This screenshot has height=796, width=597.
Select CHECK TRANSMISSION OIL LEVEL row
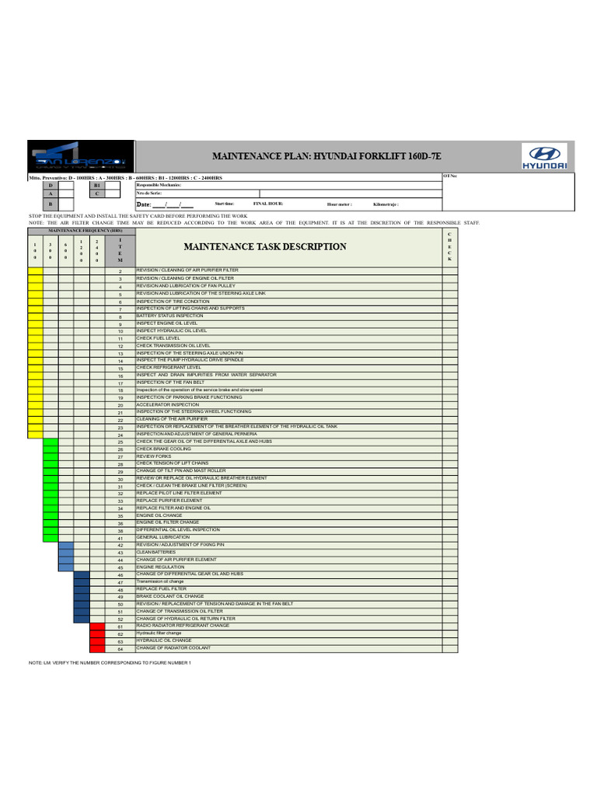[x=289, y=346]
